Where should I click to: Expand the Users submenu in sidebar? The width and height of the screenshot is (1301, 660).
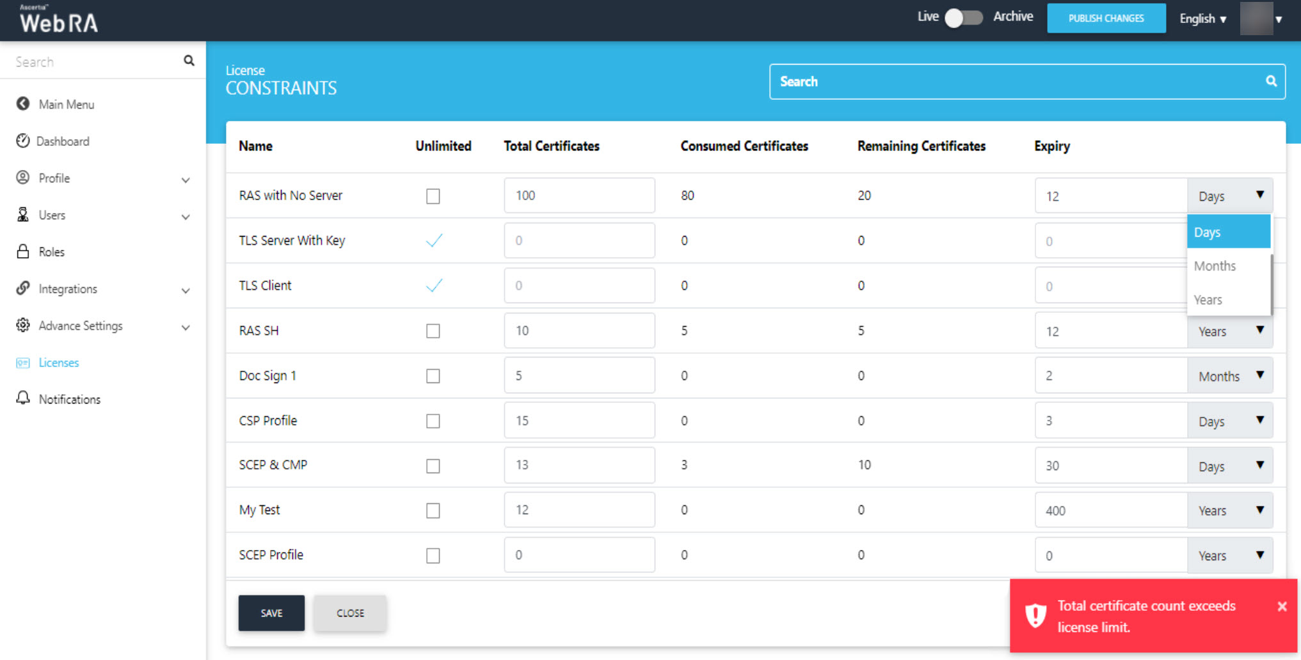186,216
